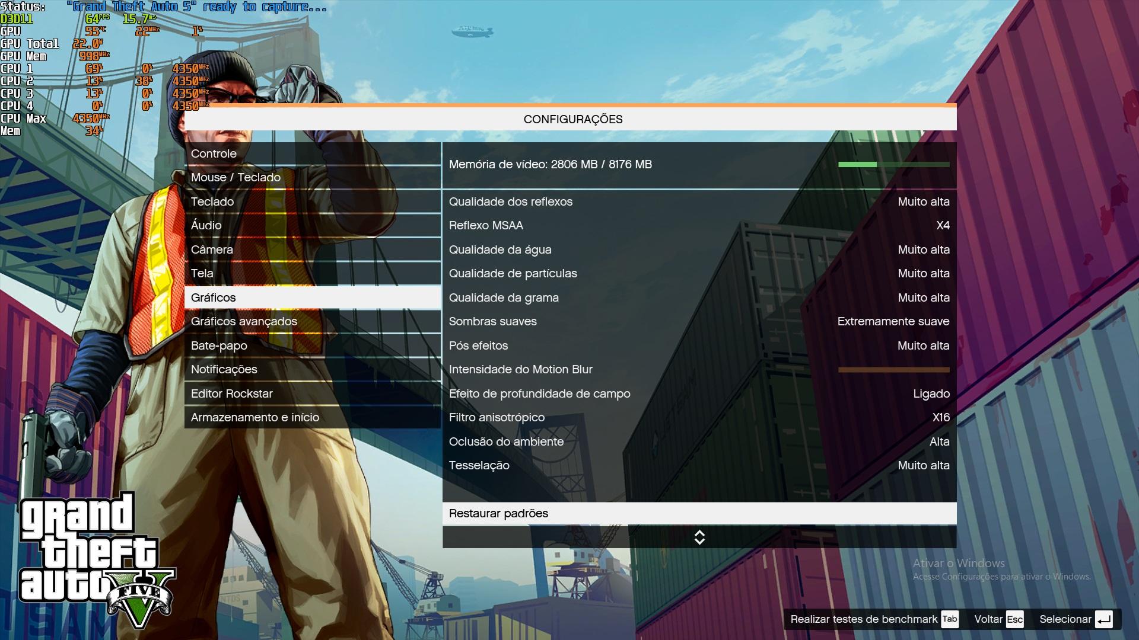
Task: Select the Mouse / Teclado section
Action: tap(236, 177)
